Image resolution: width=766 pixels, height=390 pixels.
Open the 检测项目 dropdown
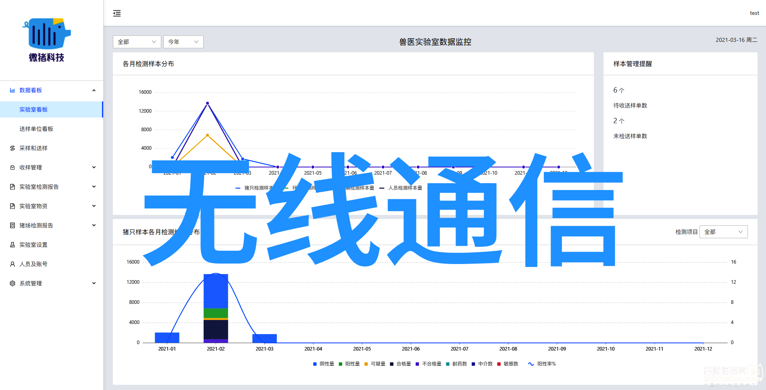click(x=723, y=232)
